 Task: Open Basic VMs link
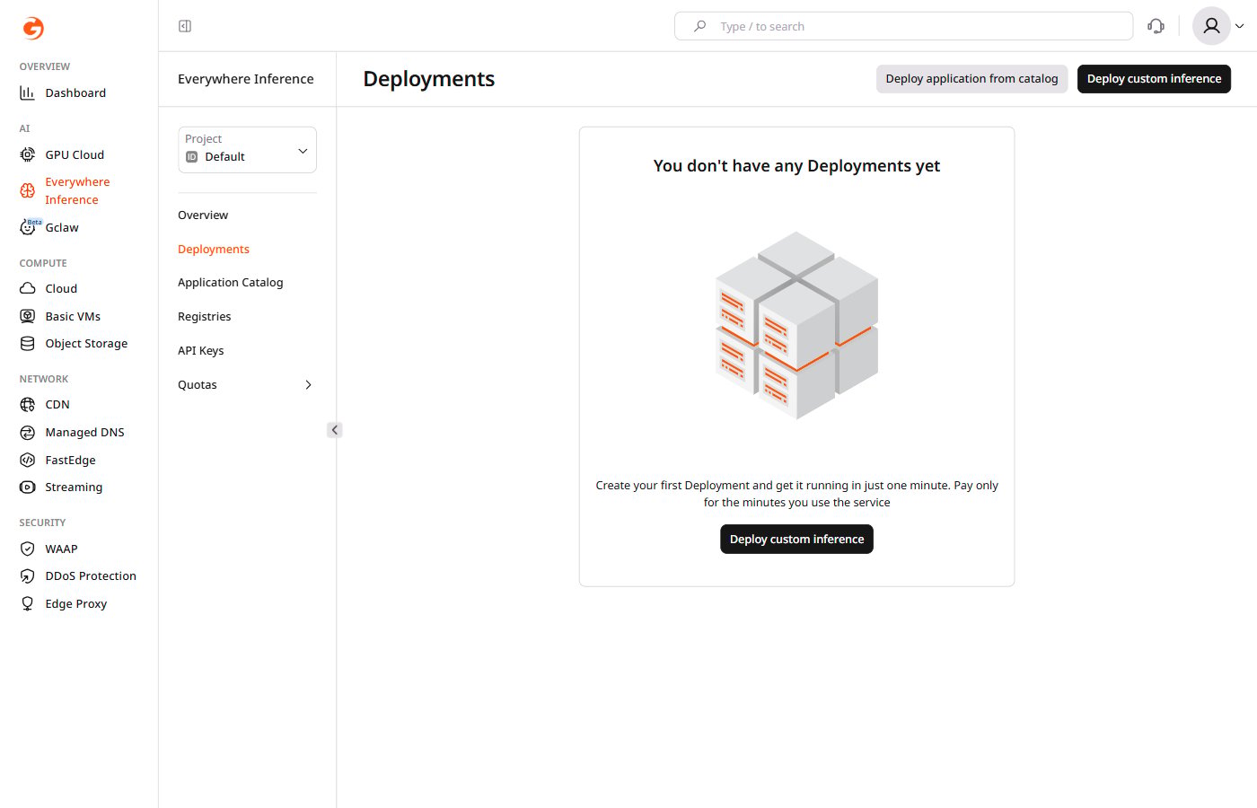(73, 316)
